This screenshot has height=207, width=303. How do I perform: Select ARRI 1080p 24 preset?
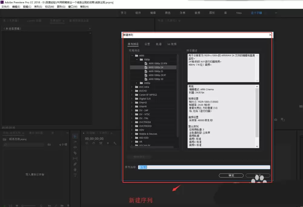click(153, 67)
